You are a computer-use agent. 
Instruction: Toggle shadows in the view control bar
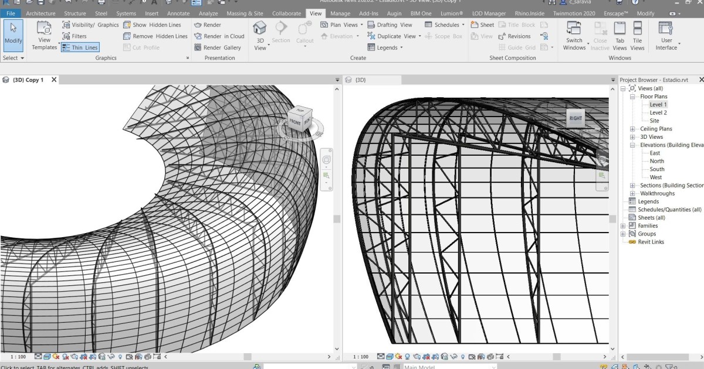pyautogui.click(x=56, y=356)
